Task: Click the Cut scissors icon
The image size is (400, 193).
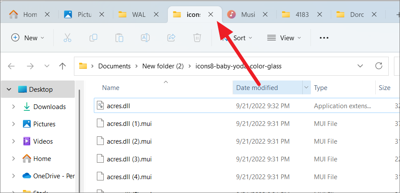Action: (x=67, y=38)
